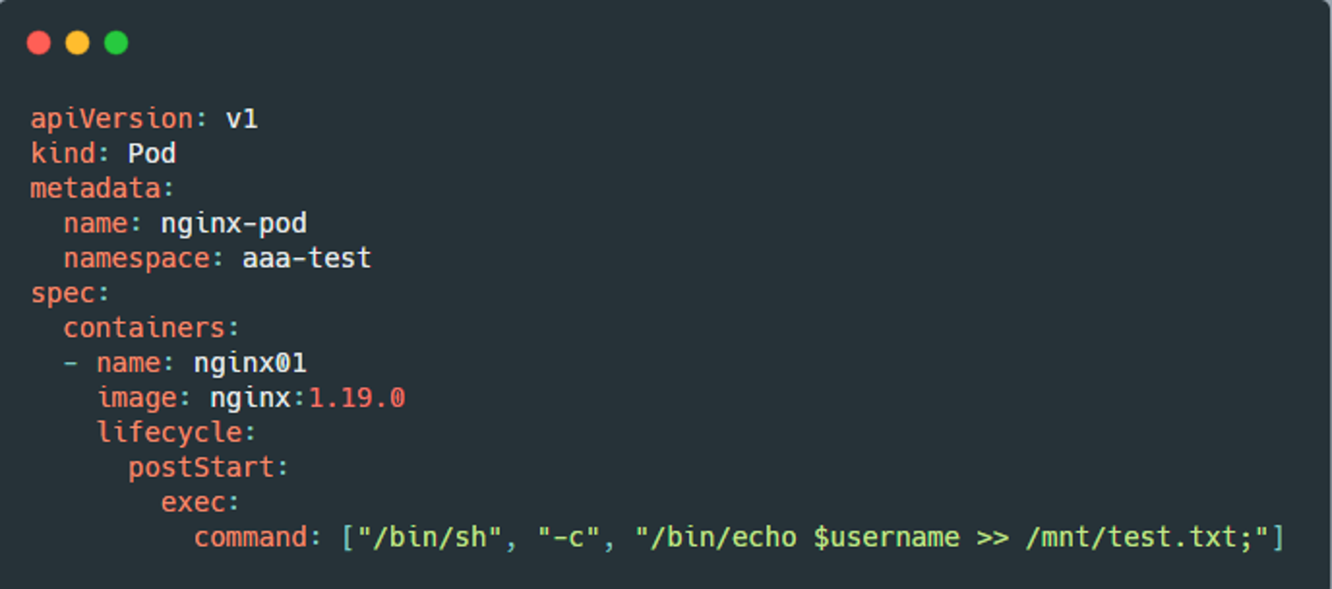Click the spec key
The image size is (1332, 589).
point(63,294)
